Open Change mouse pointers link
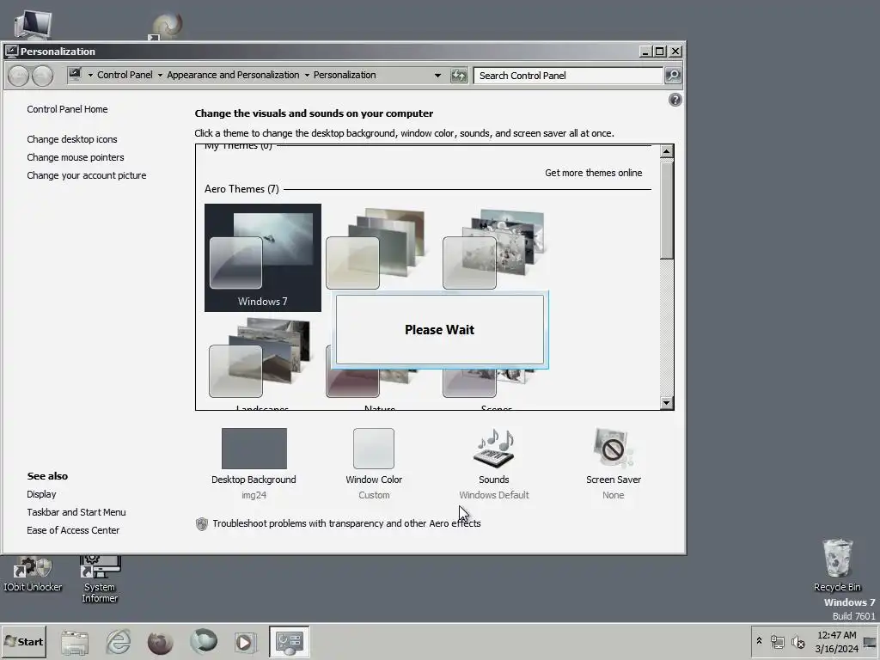This screenshot has width=880, height=660. tap(76, 157)
